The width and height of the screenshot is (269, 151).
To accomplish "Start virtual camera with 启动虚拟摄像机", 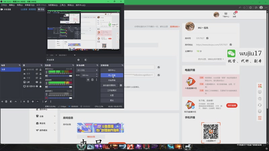I will 109,85.
